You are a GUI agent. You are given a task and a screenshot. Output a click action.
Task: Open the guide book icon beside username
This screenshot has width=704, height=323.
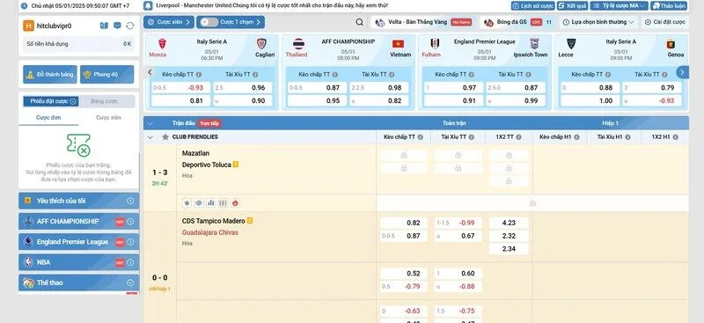(x=104, y=26)
